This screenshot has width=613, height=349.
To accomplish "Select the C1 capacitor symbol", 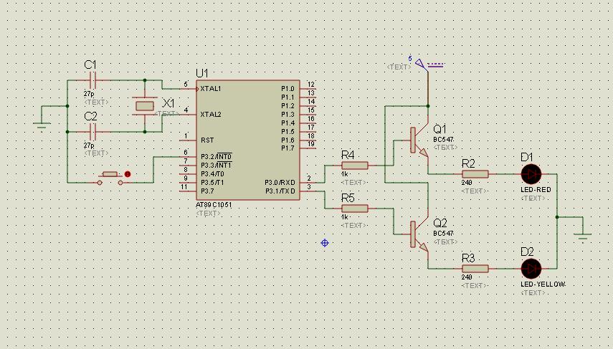I will coord(92,80).
